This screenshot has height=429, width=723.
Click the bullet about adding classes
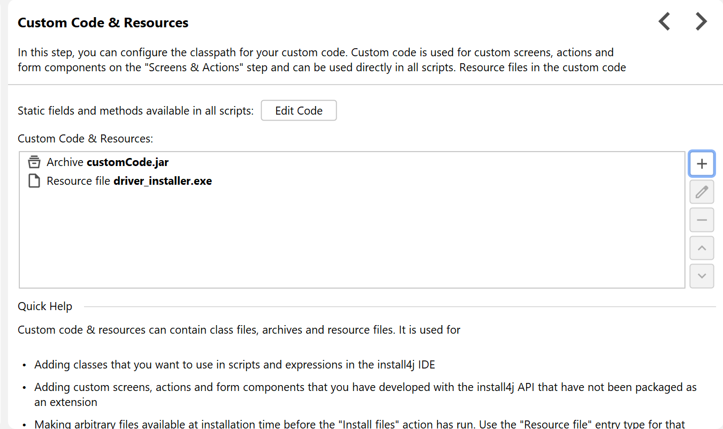[235, 365]
